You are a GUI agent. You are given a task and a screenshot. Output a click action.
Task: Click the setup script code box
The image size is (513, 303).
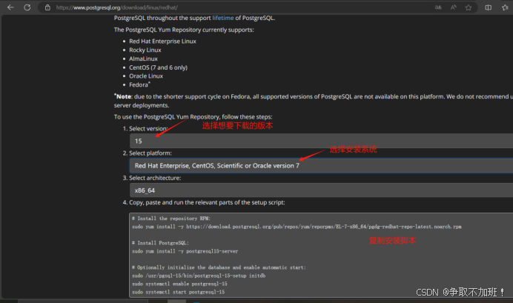coord(321,255)
